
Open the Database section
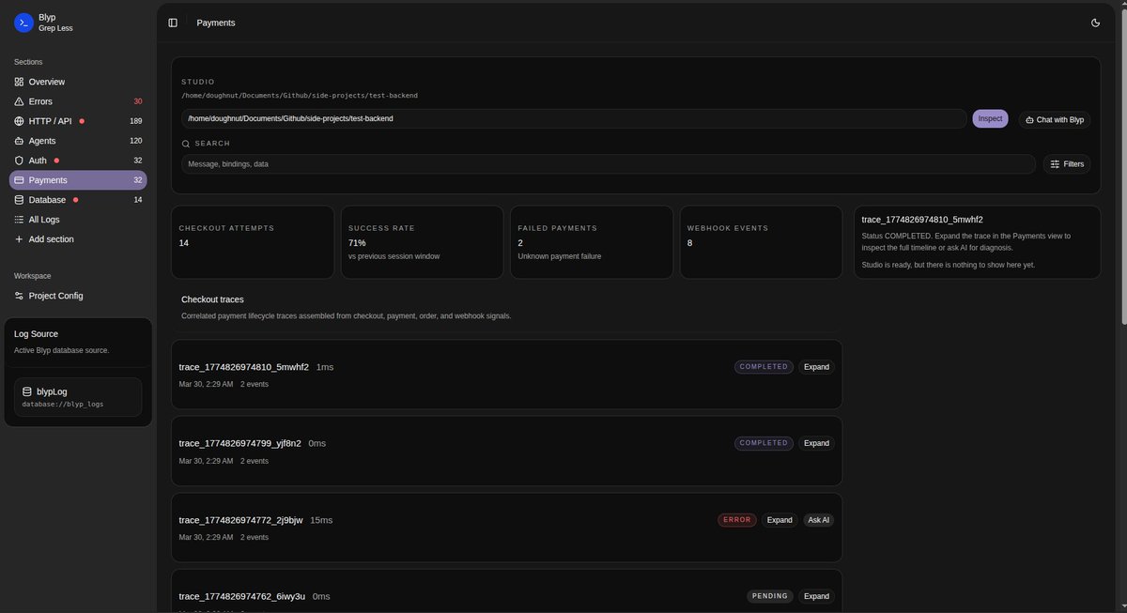[x=78, y=200]
